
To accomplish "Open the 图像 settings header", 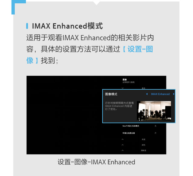I will (x=125, y=80).
